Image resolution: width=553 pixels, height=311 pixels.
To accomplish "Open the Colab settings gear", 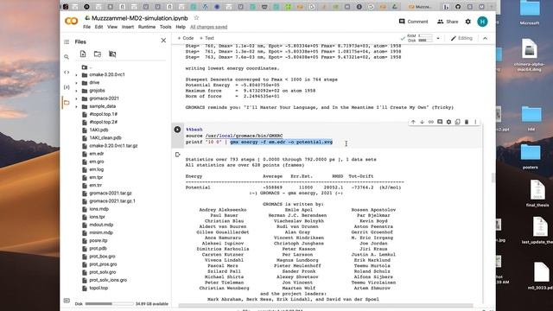I will [x=468, y=22].
